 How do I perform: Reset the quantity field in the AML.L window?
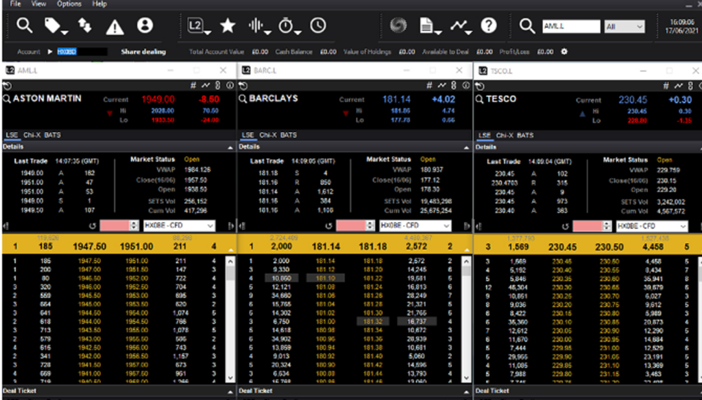tap(93, 226)
